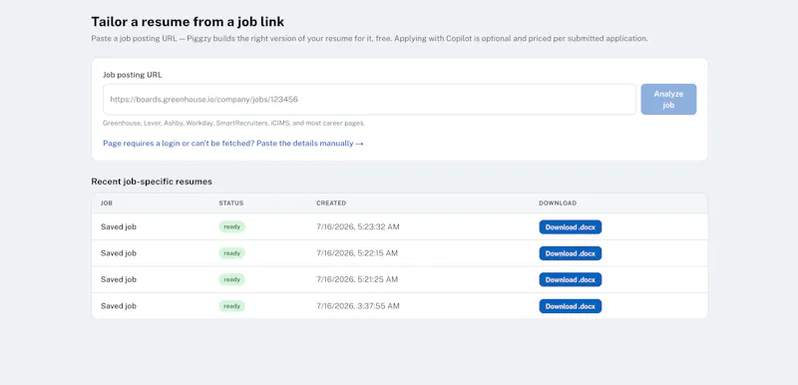
Task: Click the Analyze job button
Action: (x=668, y=99)
